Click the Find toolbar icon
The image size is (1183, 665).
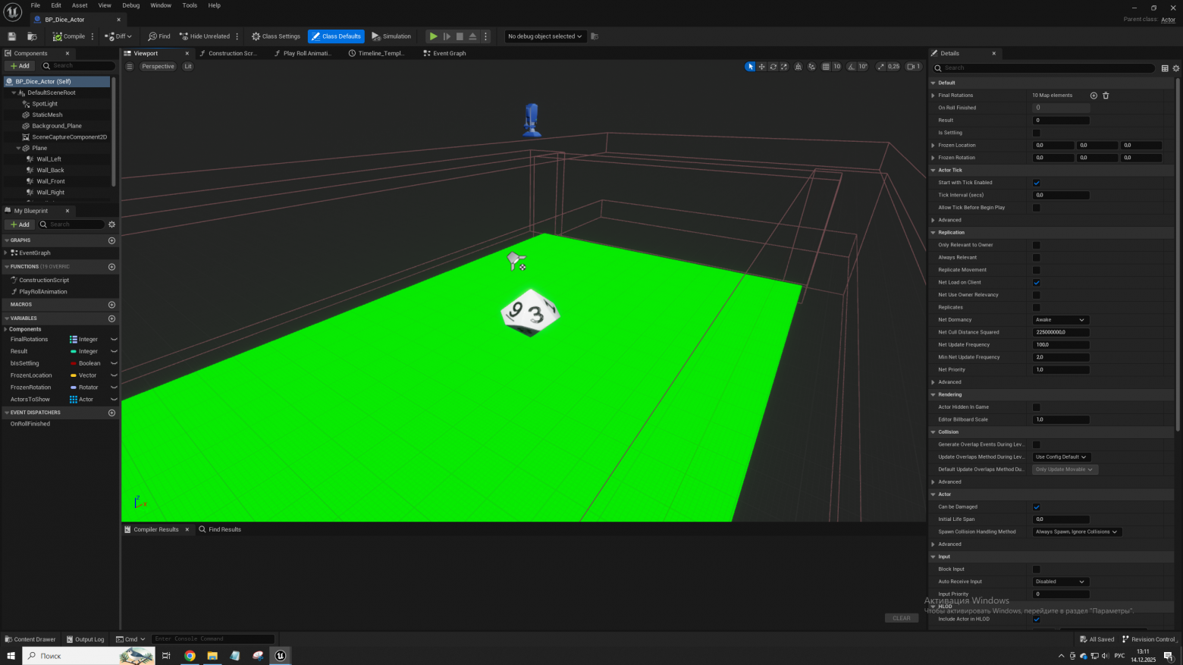(x=159, y=36)
